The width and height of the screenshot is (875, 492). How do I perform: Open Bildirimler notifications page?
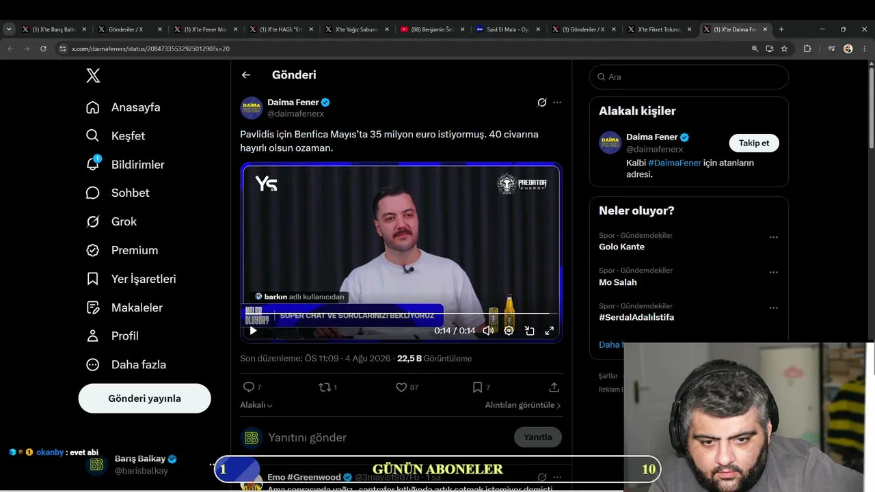click(x=125, y=165)
